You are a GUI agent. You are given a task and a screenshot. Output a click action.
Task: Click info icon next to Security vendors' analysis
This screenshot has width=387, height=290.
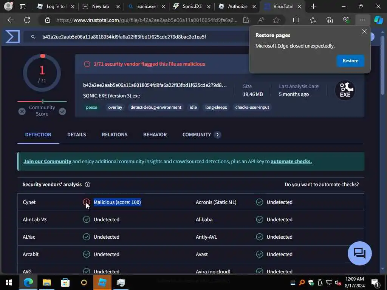click(x=87, y=184)
